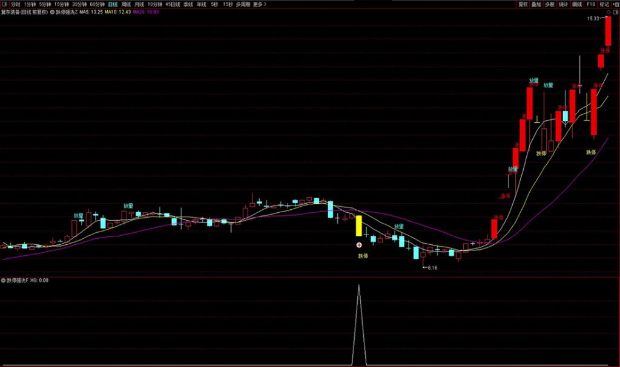Image resolution: width=620 pixels, height=367 pixels.
Task: Open the 多周期 multi-period option
Action: [243, 4]
